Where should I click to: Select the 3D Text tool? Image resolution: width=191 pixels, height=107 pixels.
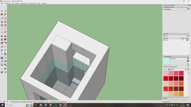[5, 54]
